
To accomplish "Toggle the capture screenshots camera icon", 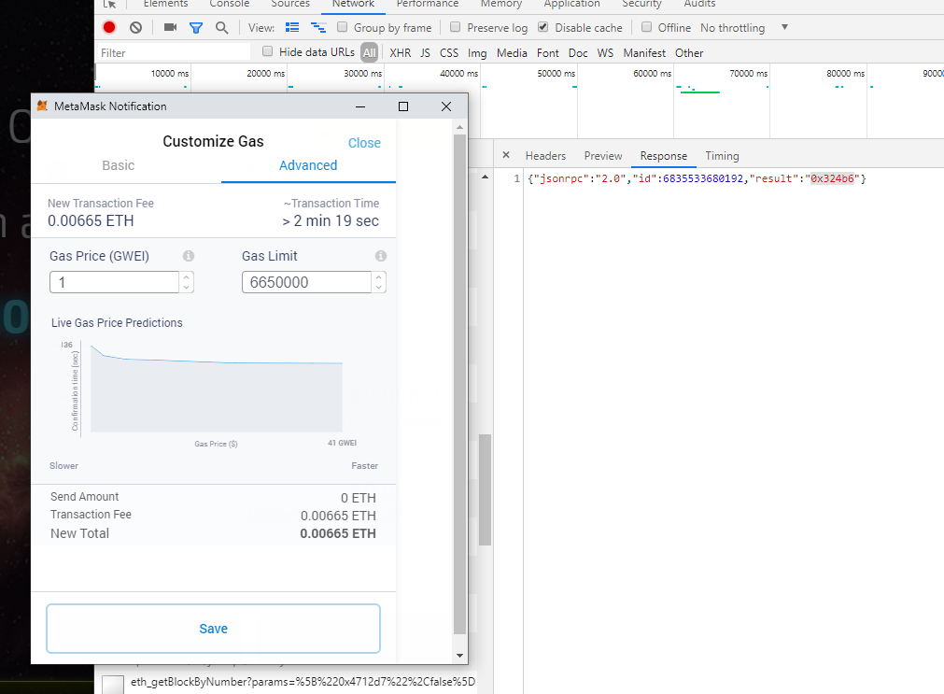I will 170,27.
